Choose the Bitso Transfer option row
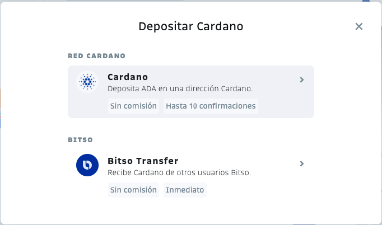Screen dimensions: 382x225 (191, 176)
